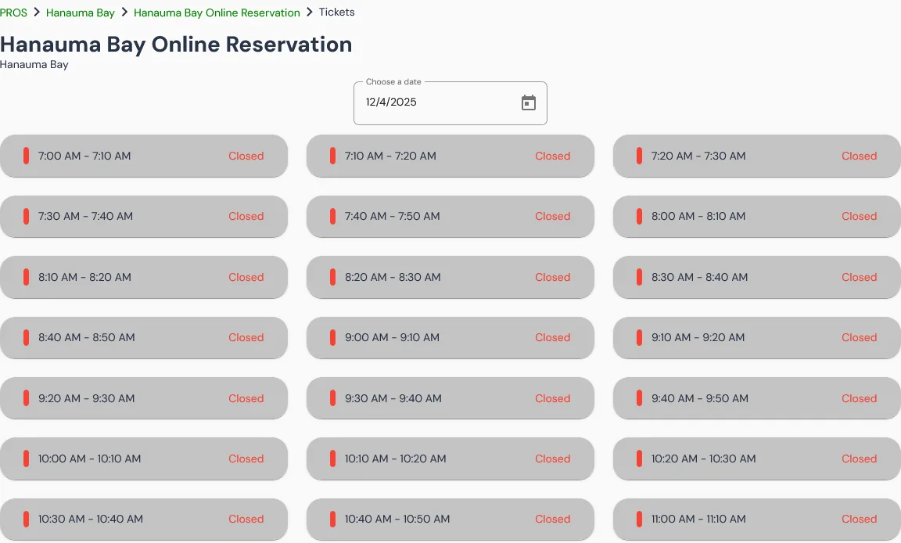Open the Hanauma Bay breadcrumb link

tap(80, 13)
